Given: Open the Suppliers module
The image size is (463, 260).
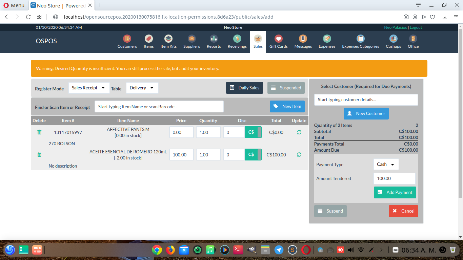Looking at the screenshot, I should [192, 41].
